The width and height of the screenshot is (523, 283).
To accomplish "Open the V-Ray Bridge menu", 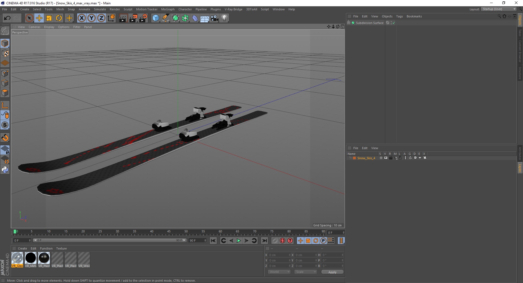I will pyautogui.click(x=233, y=9).
